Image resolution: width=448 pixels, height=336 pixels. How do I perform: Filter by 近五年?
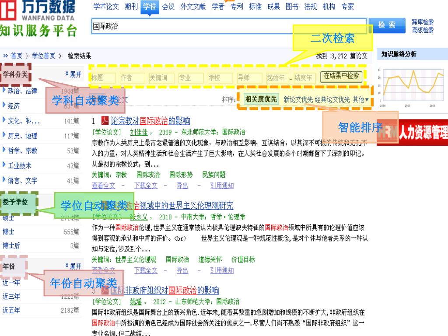pyautogui.click(x=11, y=310)
